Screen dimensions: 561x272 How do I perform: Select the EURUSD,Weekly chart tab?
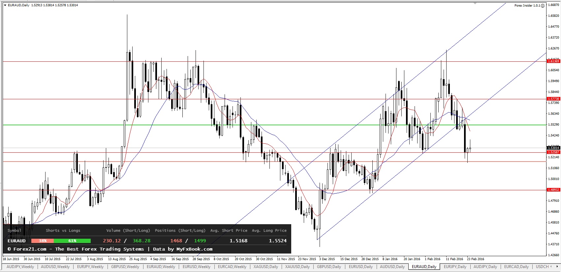[x=196, y=267]
